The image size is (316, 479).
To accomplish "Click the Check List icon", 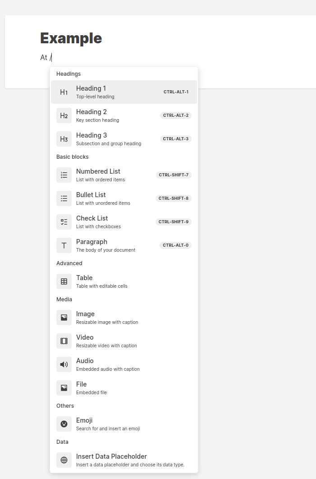I will click(x=64, y=222).
